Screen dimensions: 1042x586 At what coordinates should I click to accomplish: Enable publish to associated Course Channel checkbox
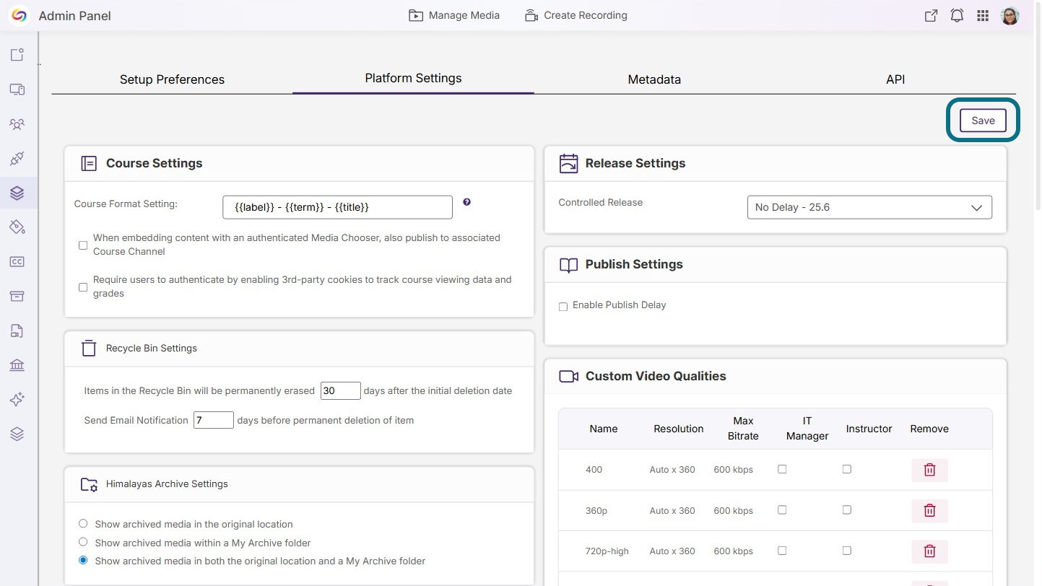click(x=83, y=245)
